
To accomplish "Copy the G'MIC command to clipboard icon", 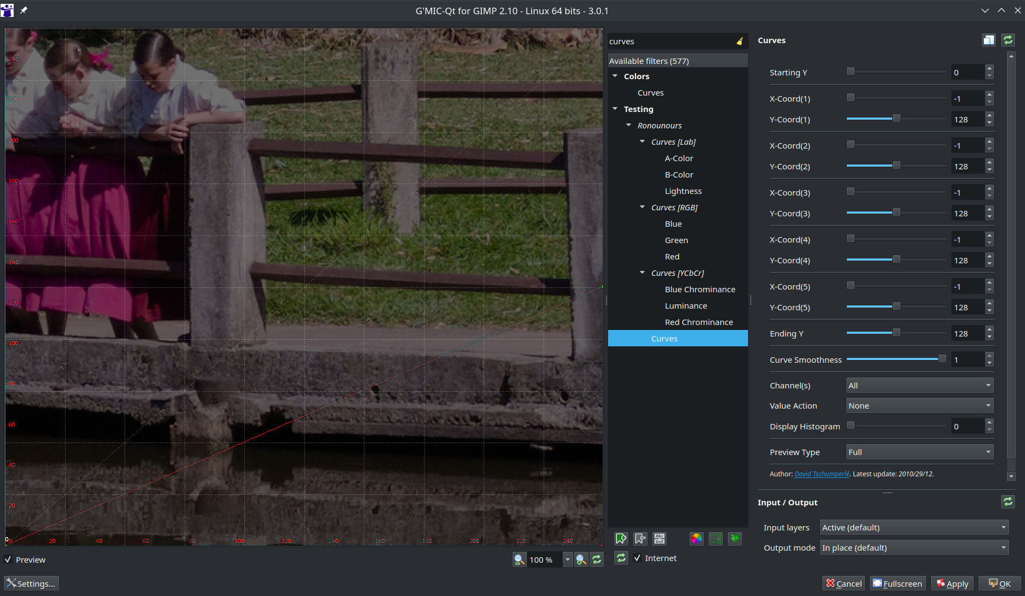I will click(x=988, y=40).
